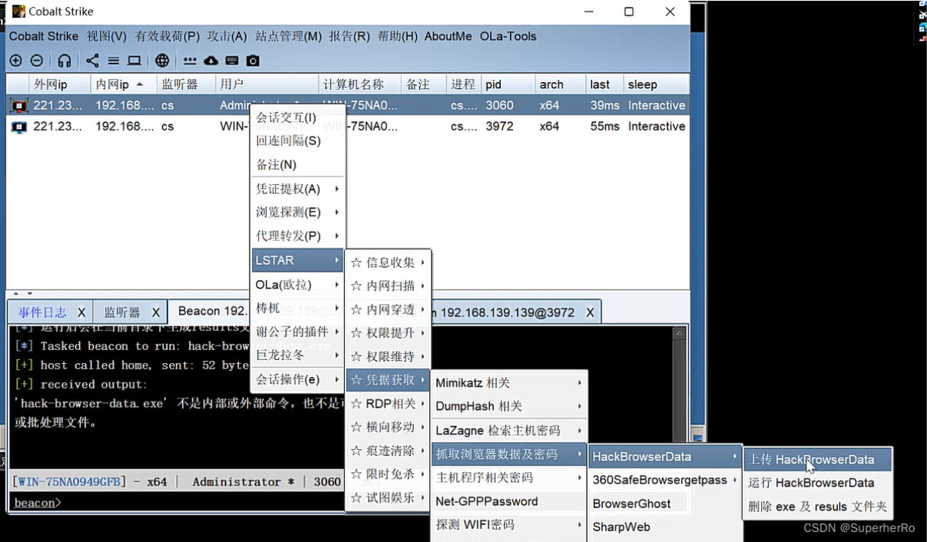Image resolution: width=927 pixels, height=542 pixels.
Task: Open LaZagne 检索主机密码 submenu
Action: point(509,431)
